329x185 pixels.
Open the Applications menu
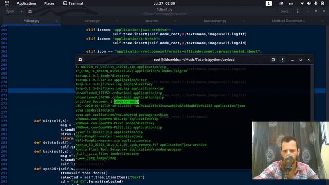click(x=27, y=4)
